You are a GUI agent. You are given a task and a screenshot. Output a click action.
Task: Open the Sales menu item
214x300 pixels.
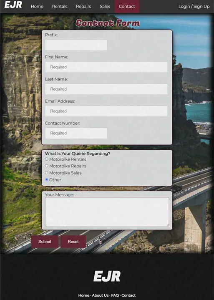tap(105, 6)
